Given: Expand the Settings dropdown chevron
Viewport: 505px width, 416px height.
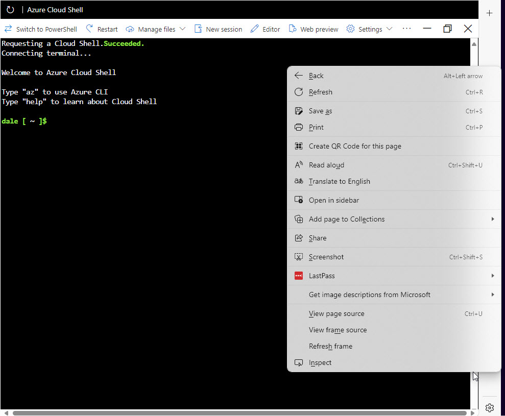Looking at the screenshot, I should click(389, 29).
